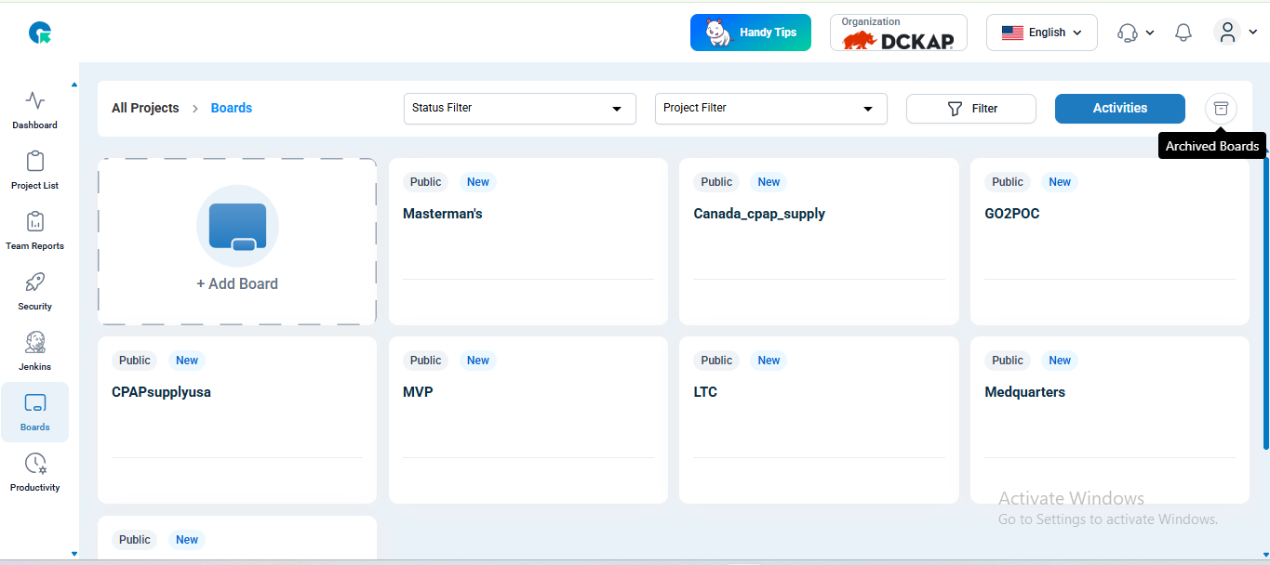Open the English language selector
This screenshot has height=565, width=1270.
[x=1041, y=33]
